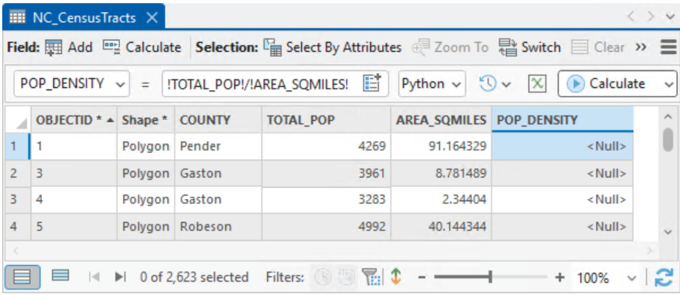The image size is (680, 295).
Task: Click the Switch selection button
Action: (x=530, y=47)
